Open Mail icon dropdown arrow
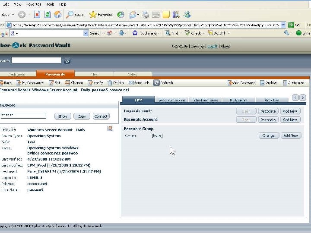This screenshot has width=311, height=233. pos(138,15)
